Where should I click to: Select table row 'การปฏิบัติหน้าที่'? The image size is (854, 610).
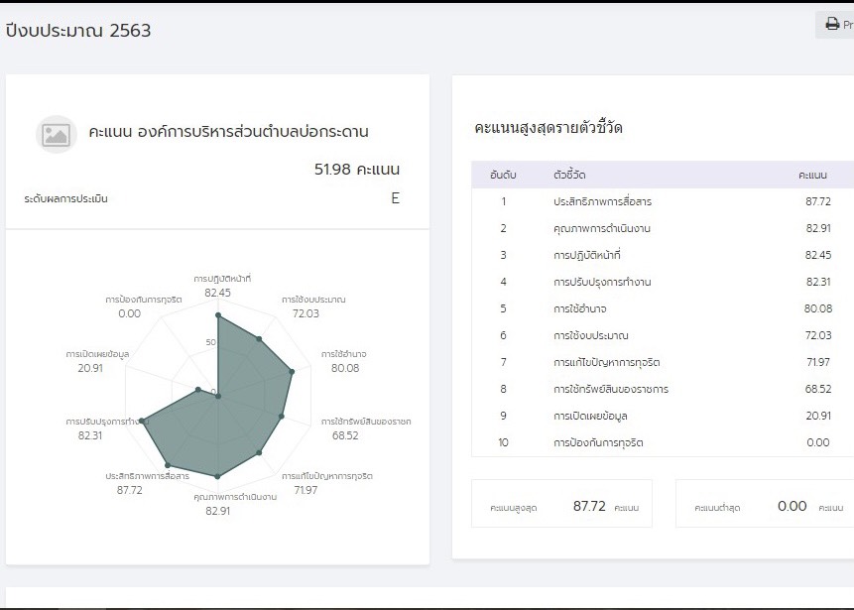click(x=663, y=255)
